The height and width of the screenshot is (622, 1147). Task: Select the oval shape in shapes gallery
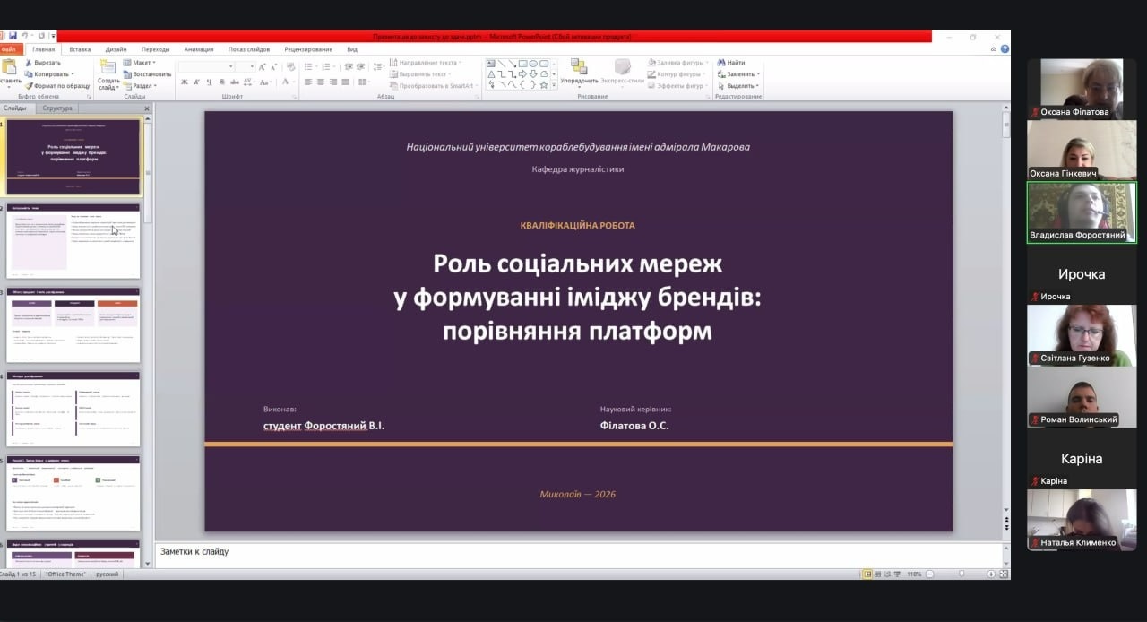pos(533,64)
